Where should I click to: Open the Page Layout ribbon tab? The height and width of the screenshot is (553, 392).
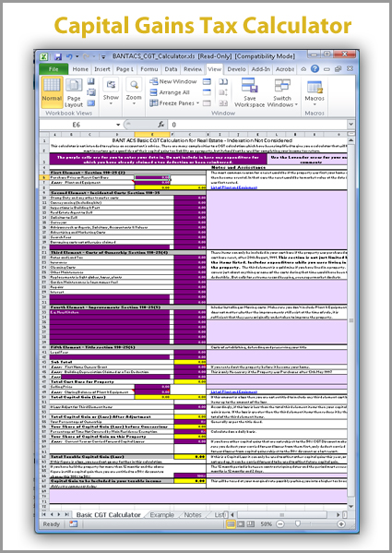125,69
